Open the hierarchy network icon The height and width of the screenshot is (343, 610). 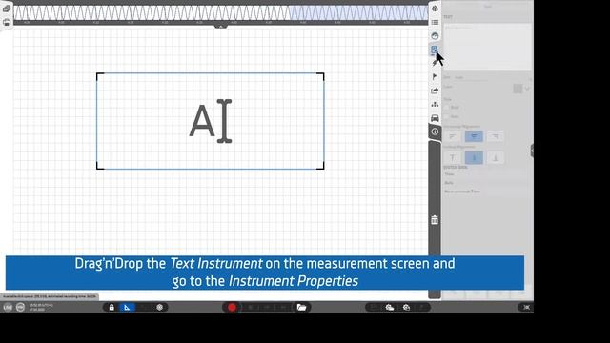(435, 104)
